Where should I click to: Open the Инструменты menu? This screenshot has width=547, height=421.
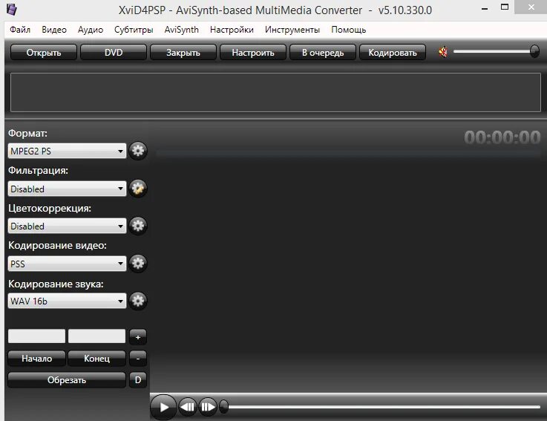[292, 30]
